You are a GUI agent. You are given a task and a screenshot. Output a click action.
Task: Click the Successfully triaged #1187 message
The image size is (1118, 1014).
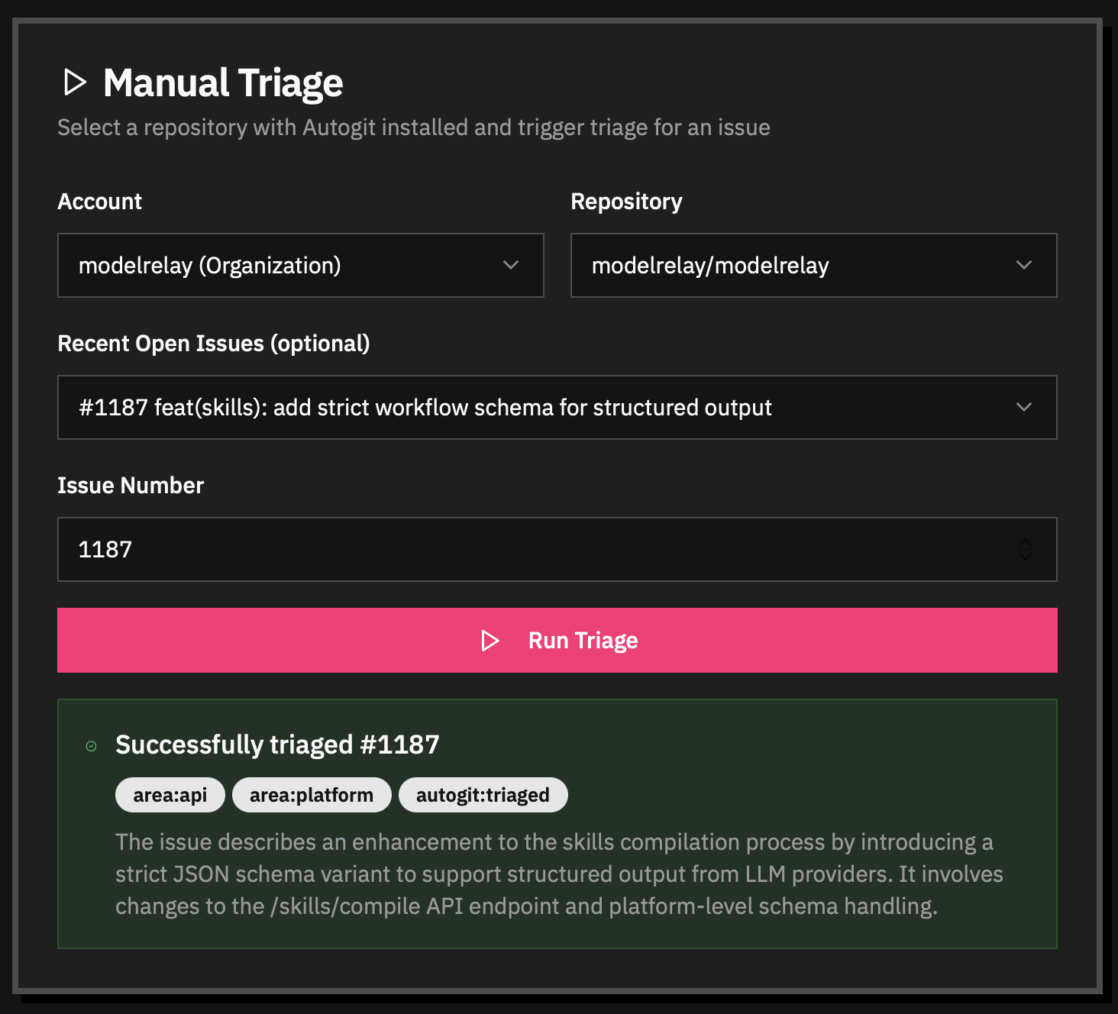[x=276, y=744]
